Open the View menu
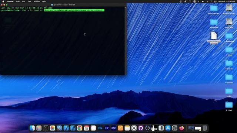The image size is (237, 133). 29,1
